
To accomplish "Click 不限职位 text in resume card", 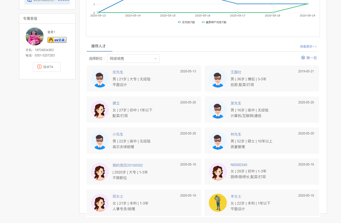I will coord(120,178).
